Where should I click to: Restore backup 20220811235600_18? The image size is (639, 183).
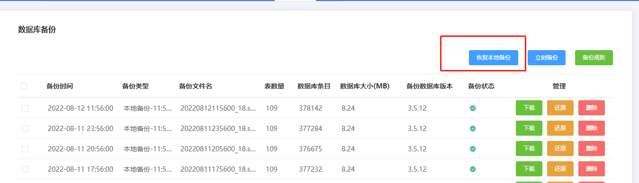pyautogui.click(x=560, y=128)
